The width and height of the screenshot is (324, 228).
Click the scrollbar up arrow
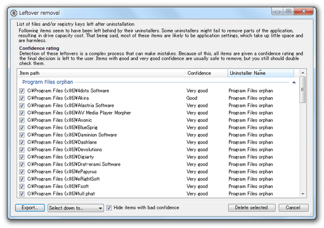(303, 73)
